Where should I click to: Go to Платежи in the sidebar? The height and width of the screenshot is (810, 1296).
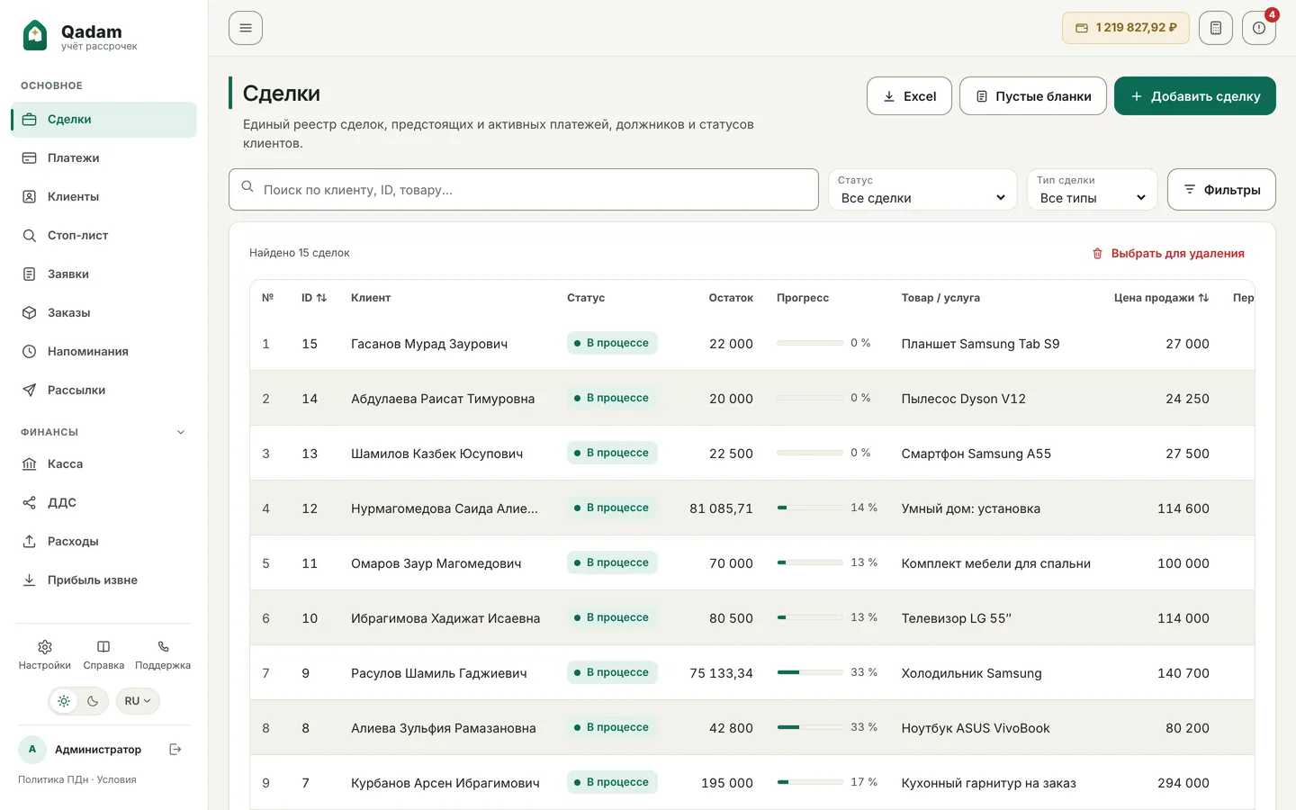coord(103,158)
